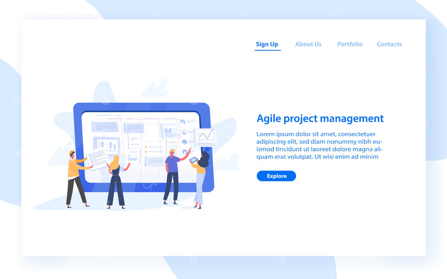
Task: Click the blonde woman in the dark jumpsuit
Action: [x=116, y=182]
